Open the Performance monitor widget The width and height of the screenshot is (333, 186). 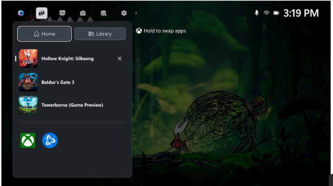(x=62, y=13)
